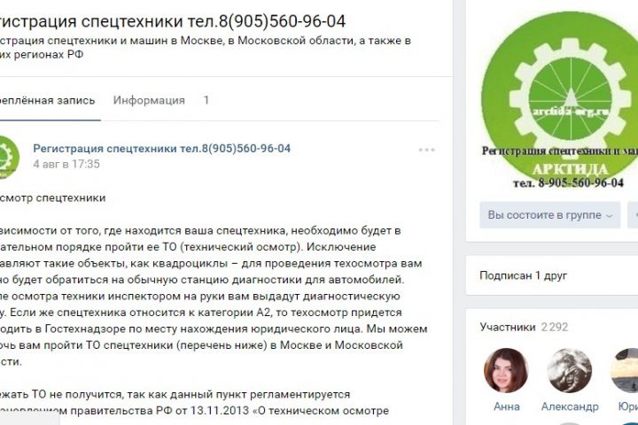This screenshot has height=425, width=638.
Task: Open the 'Подписан 1 друг' block
Action: 524,275
